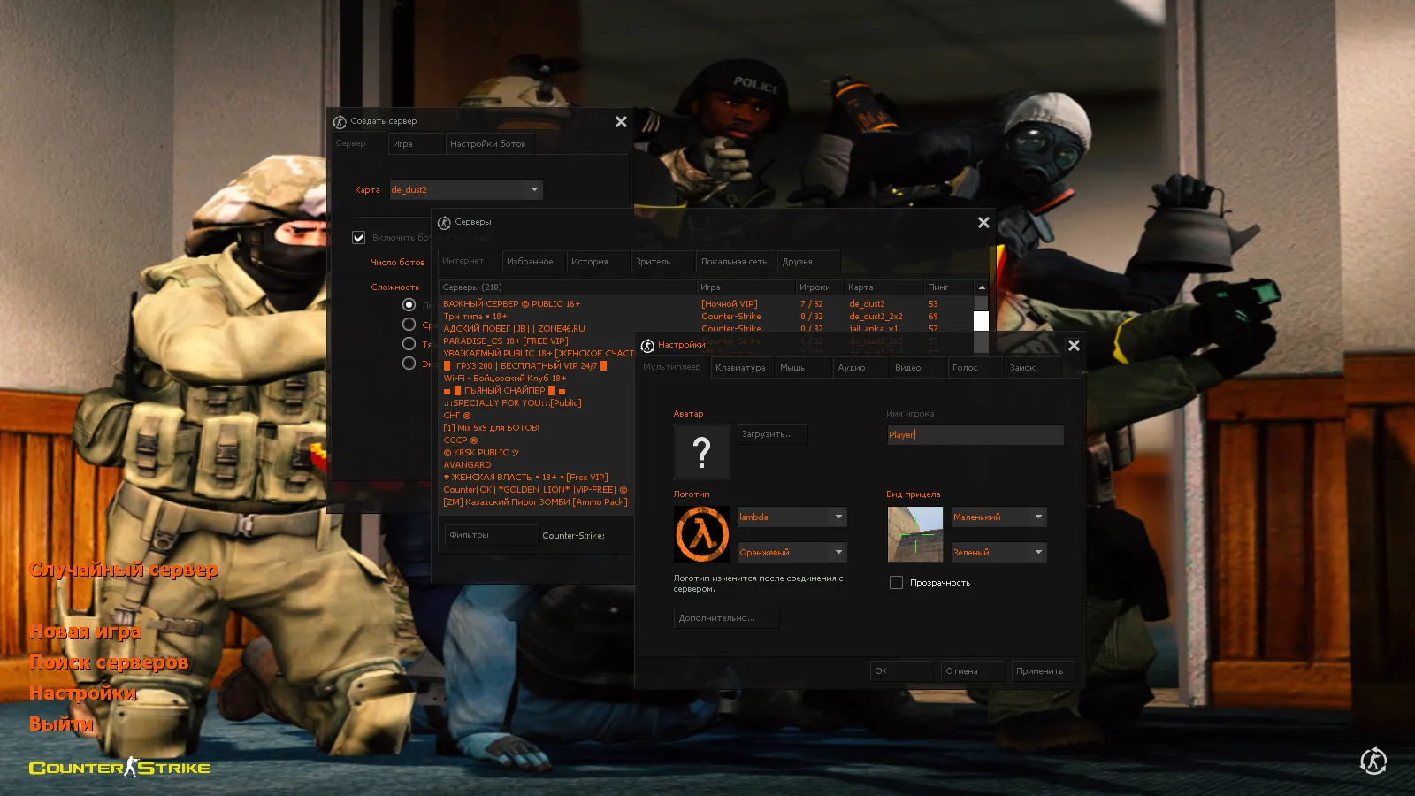Close the Servers browser window
Image resolution: width=1415 pixels, height=796 pixels.
pos(983,223)
